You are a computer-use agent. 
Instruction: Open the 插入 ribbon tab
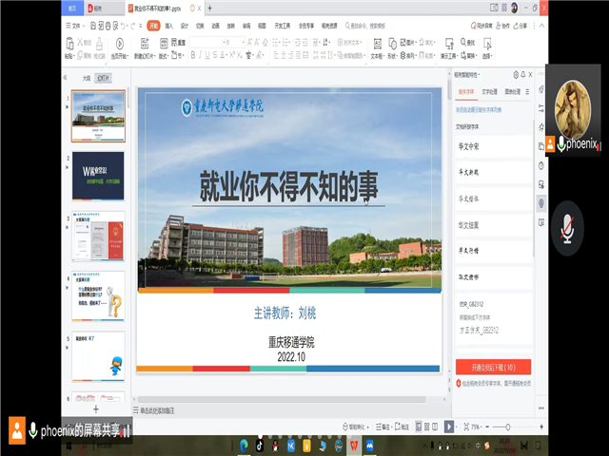[x=168, y=27]
